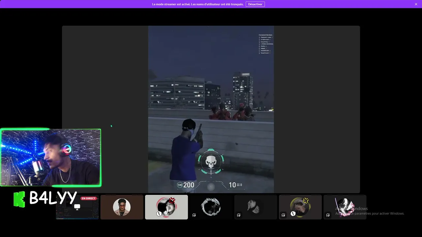Viewport: 422px width, 237px height.
Task: Select the light-background participant tile with the angry emoji
Action: tap(166, 207)
